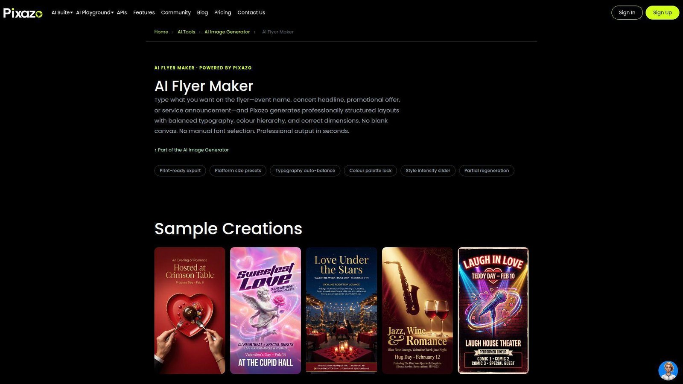The image size is (683, 384).
Task: Open the Community page
Action: pos(176,12)
